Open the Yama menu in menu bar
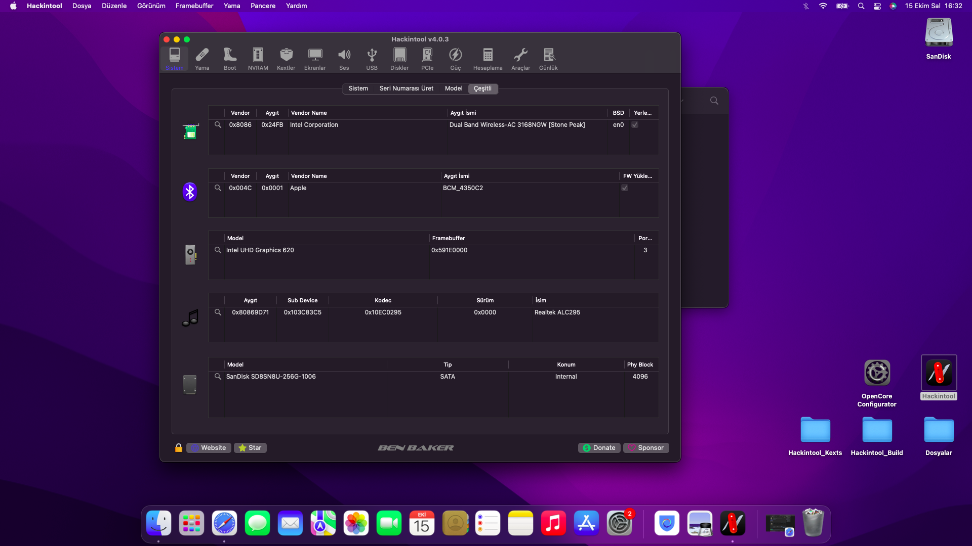972x546 pixels. coord(231,6)
